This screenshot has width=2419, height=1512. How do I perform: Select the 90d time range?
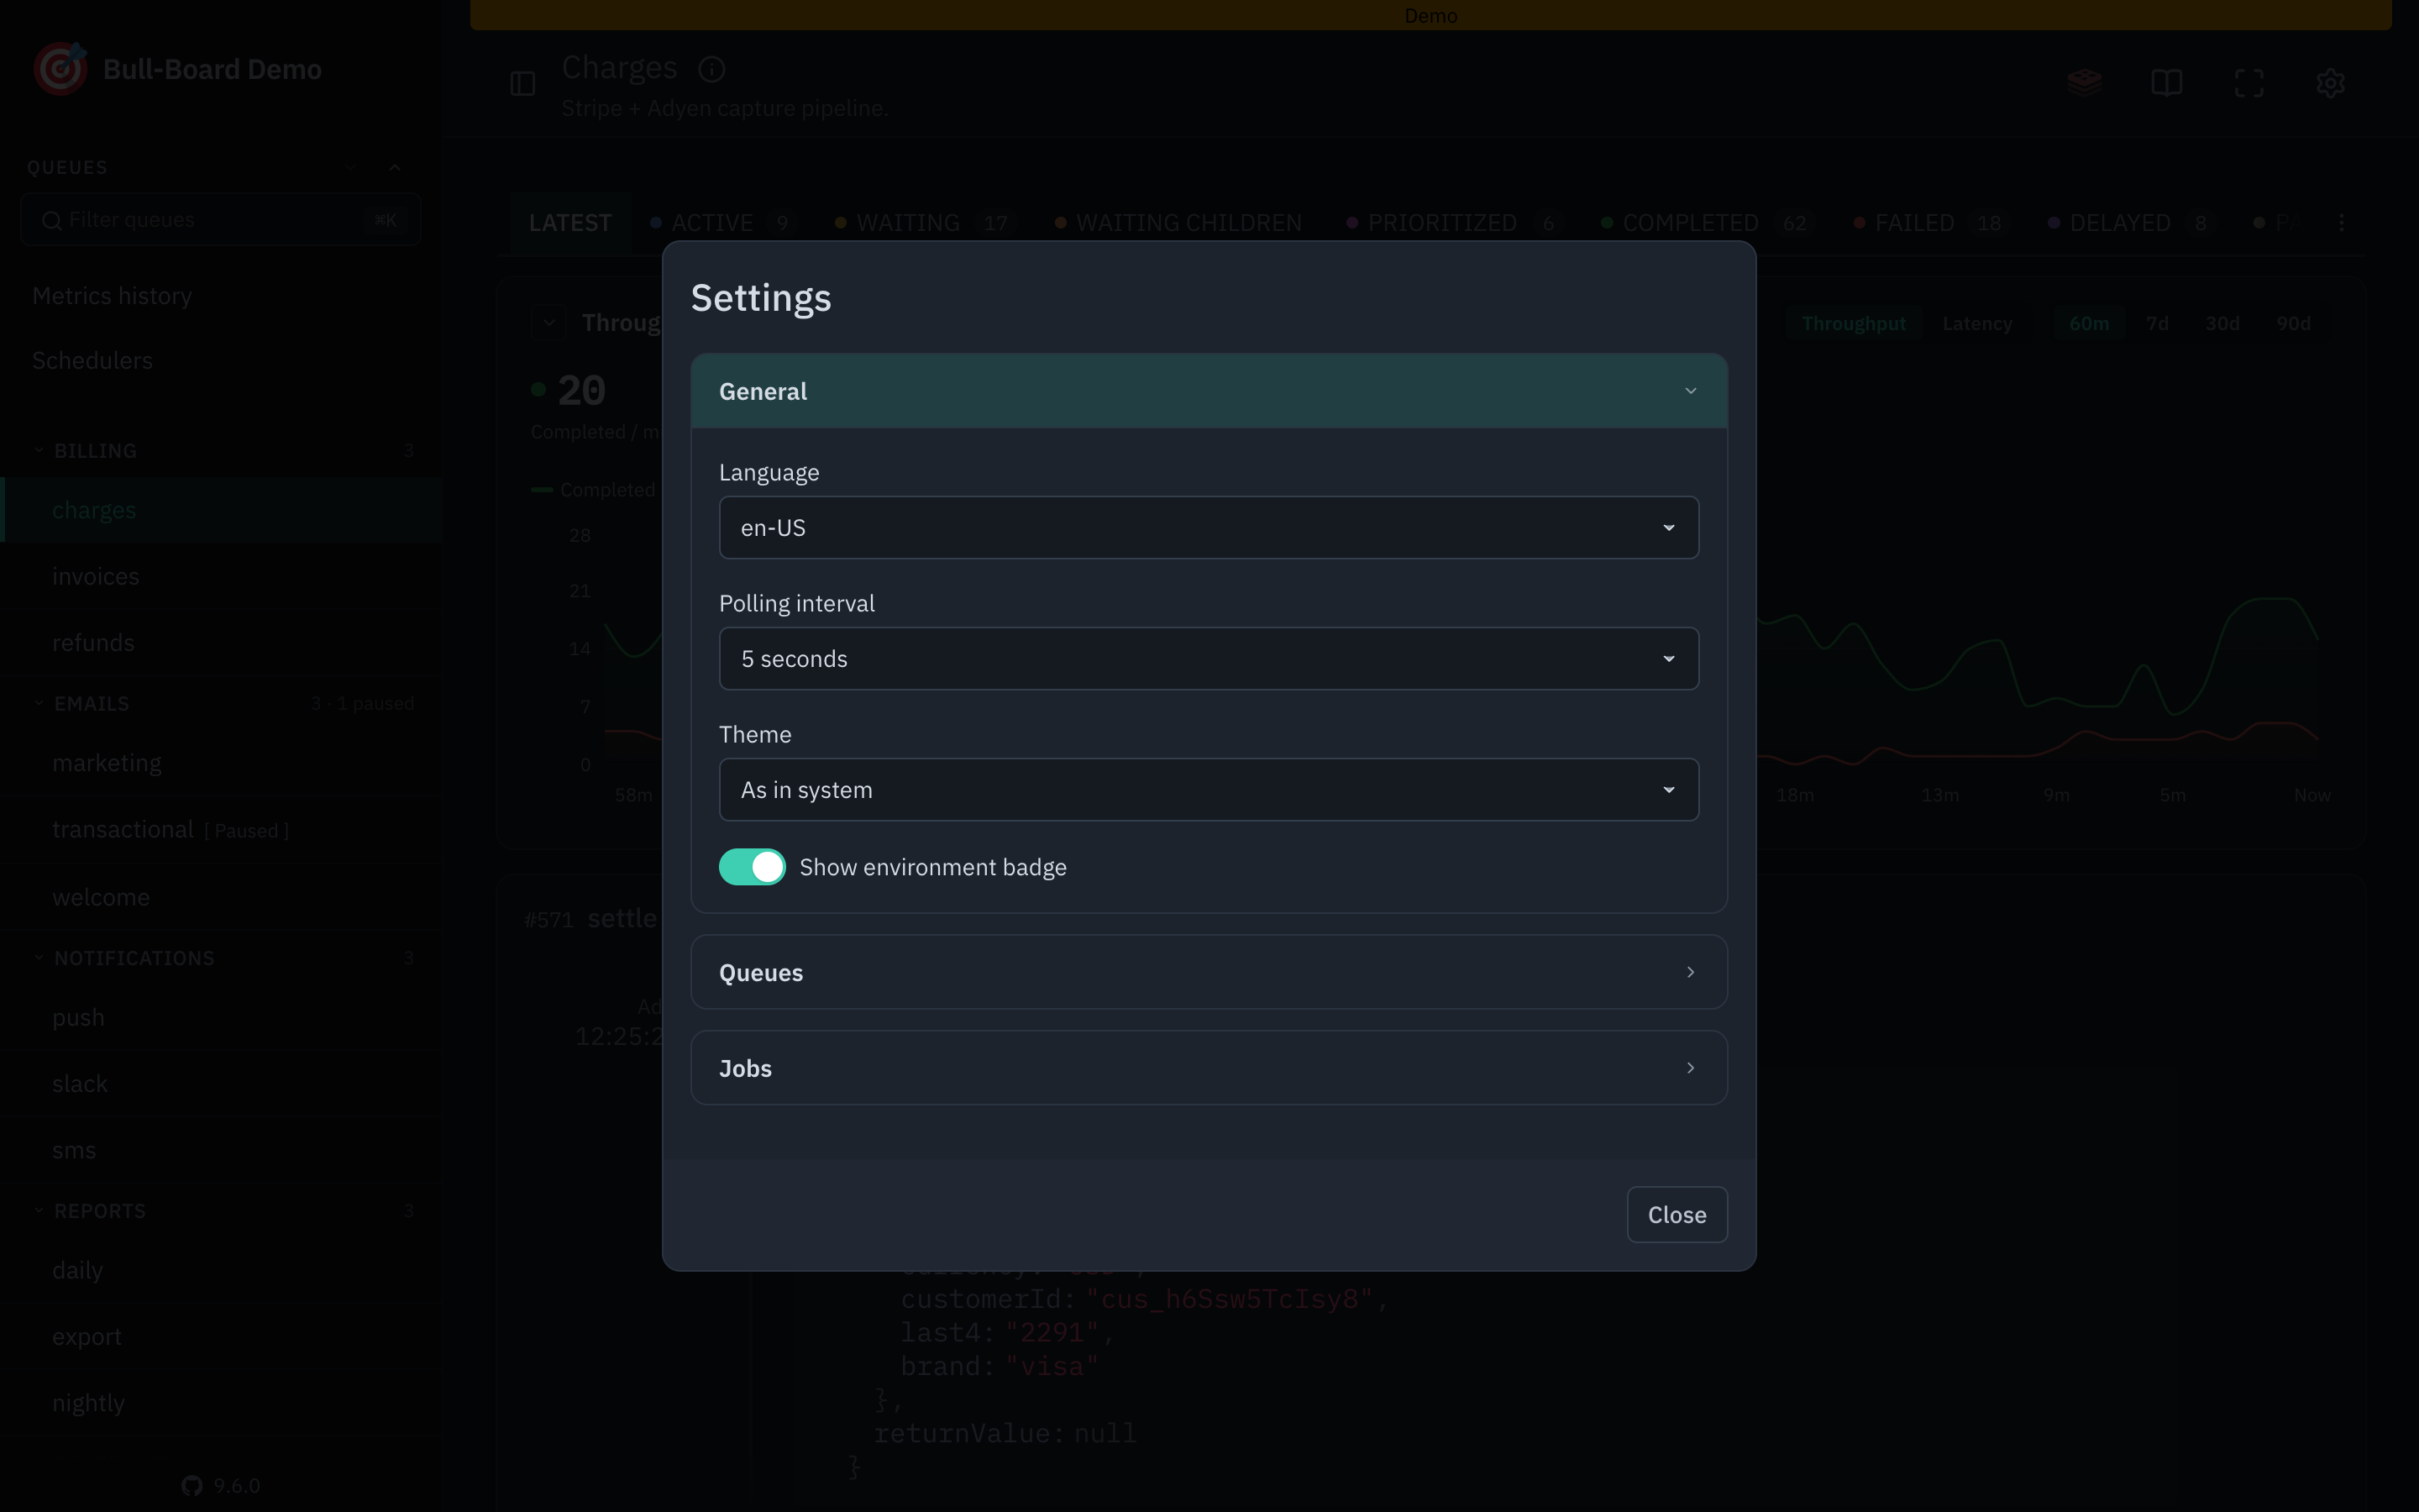[2293, 324]
